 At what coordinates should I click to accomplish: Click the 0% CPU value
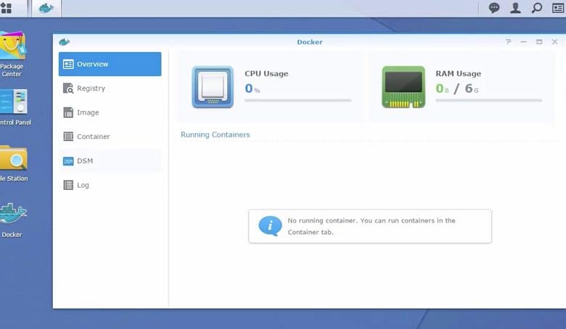[253, 88]
